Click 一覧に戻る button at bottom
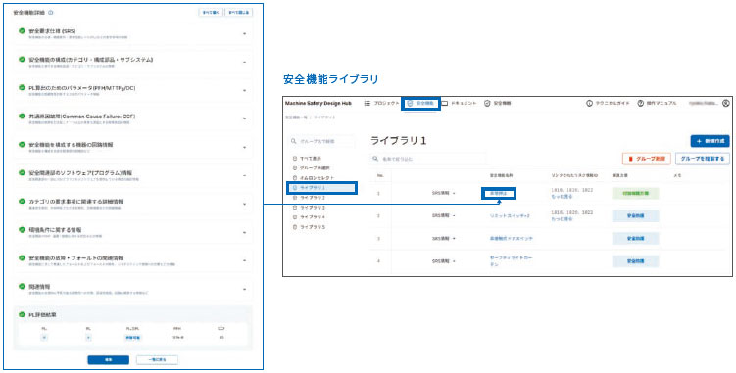 click(157, 360)
